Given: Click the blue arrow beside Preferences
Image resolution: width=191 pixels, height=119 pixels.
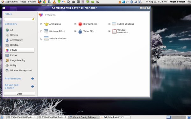Looking at the screenshot, I should (32, 79).
